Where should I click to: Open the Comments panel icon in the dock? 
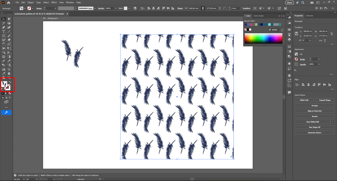pyautogui.click(x=289, y=92)
